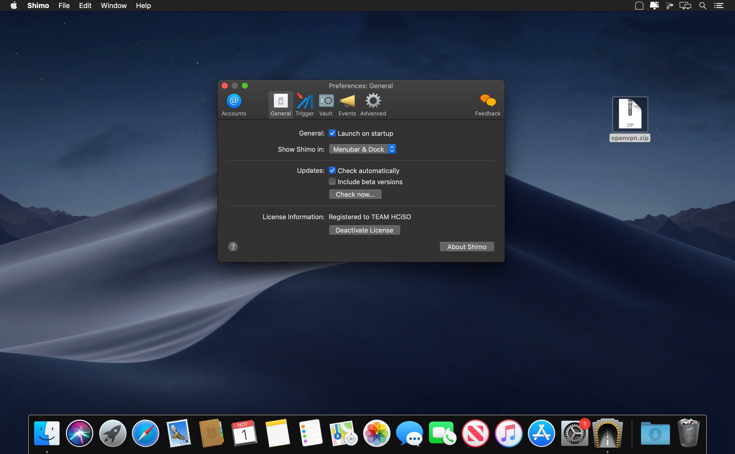
Task: Select the Events megaphone icon
Action: point(347,105)
